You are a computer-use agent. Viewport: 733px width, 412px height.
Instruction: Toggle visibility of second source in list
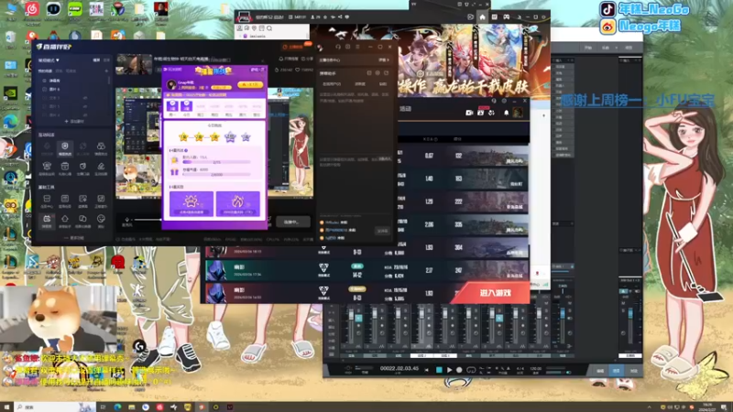[x=44, y=89]
